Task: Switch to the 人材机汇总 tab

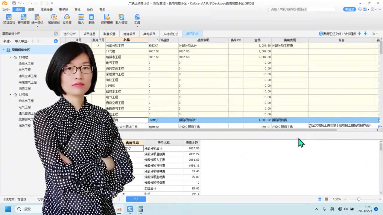Action: [171, 34]
